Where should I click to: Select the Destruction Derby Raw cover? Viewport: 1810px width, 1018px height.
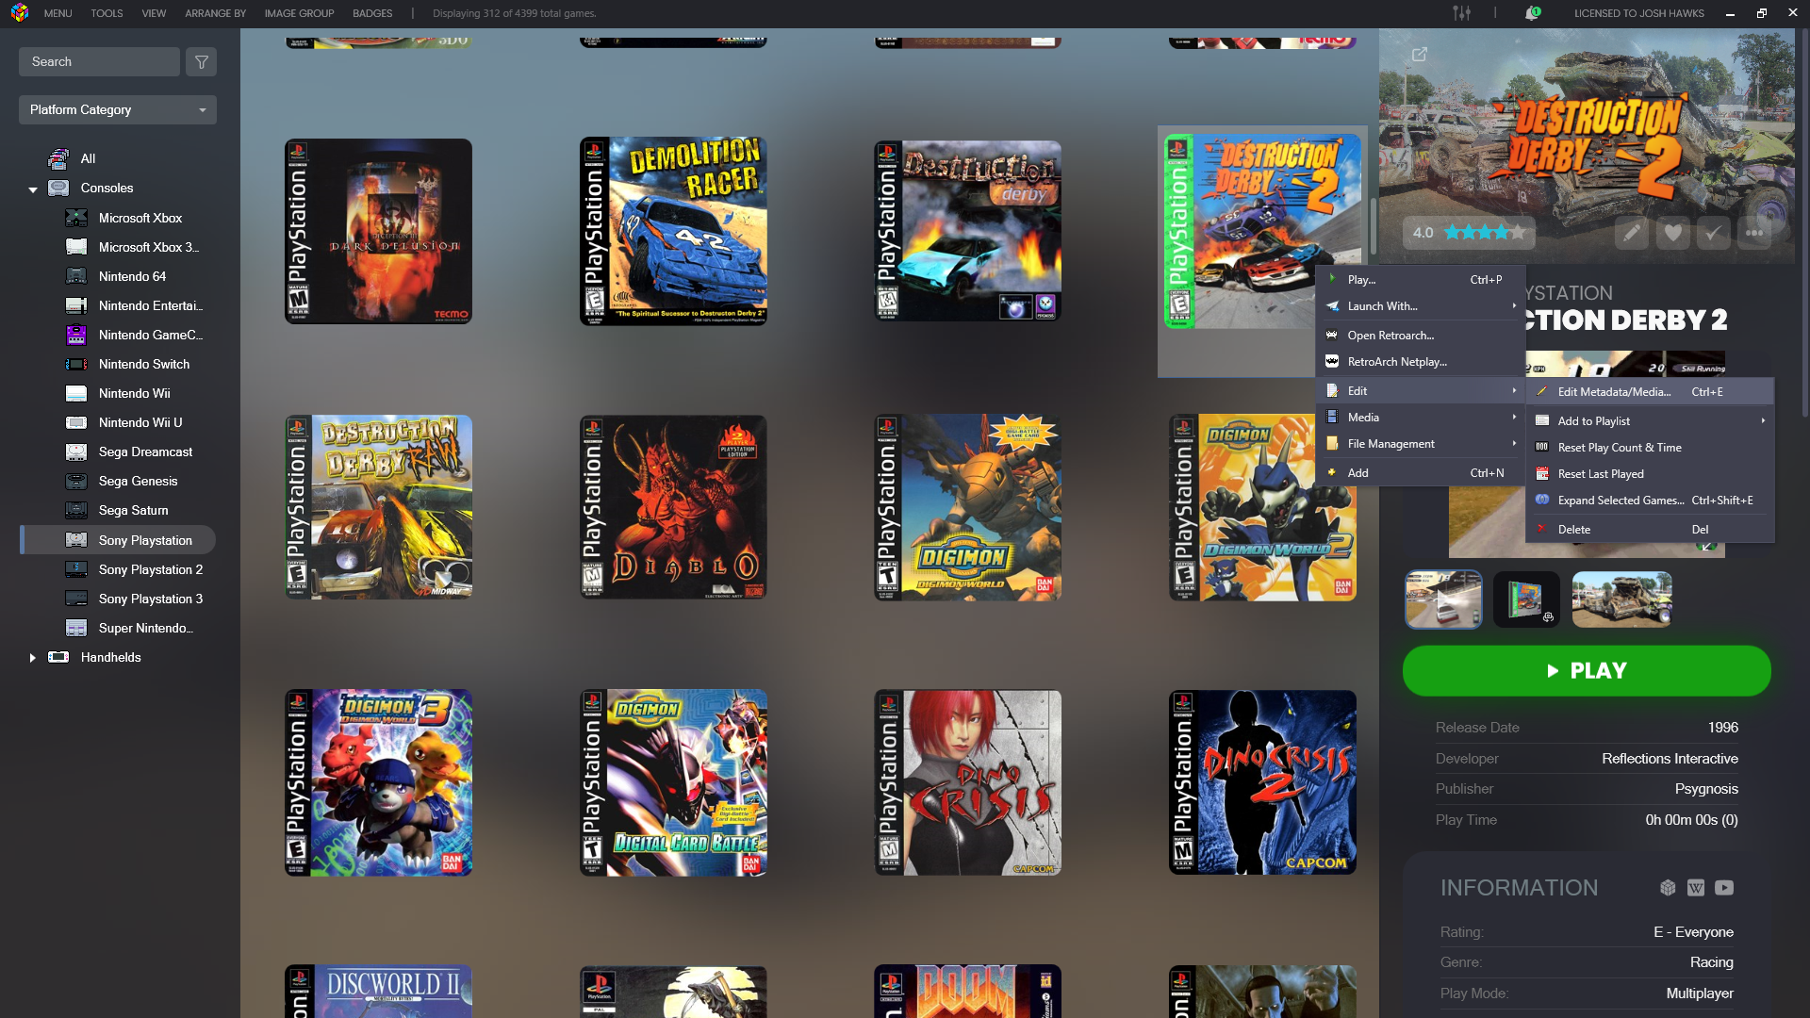[378, 507]
